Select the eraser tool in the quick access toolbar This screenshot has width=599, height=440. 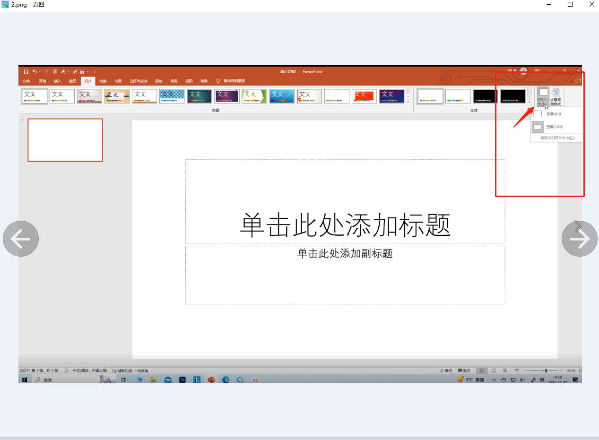(63, 72)
